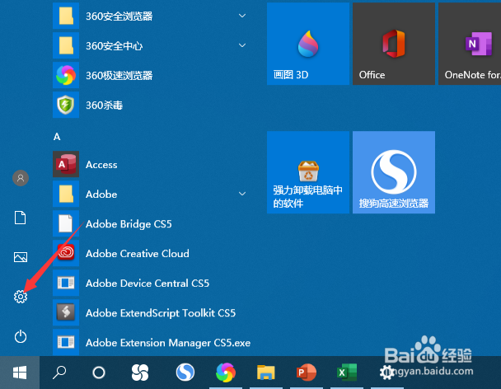Open Cortana circle on taskbar
This screenshot has width=501, height=389.
pyautogui.click(x=99, y=373)
